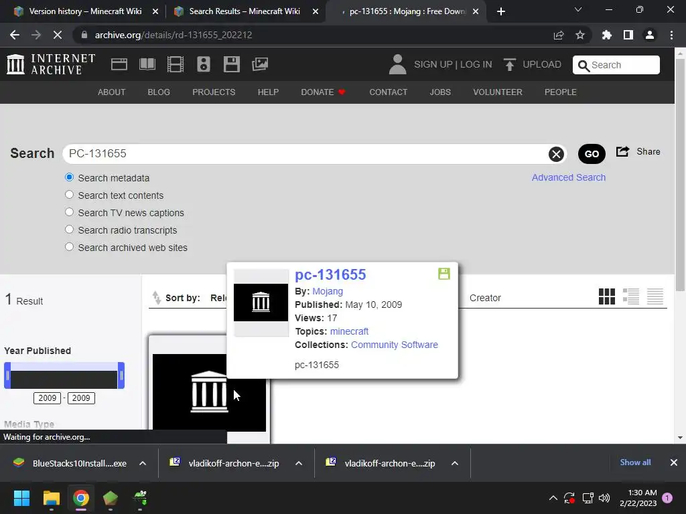The height and width of the screenshot is (514, 686).
Task: Switch to Search Results Minecraft Wiki tab
Action: point(244,11)
